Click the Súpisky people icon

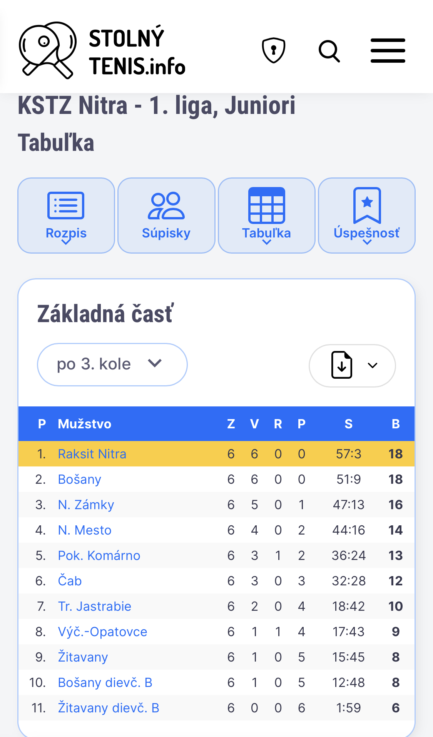[x=166, y=206]
